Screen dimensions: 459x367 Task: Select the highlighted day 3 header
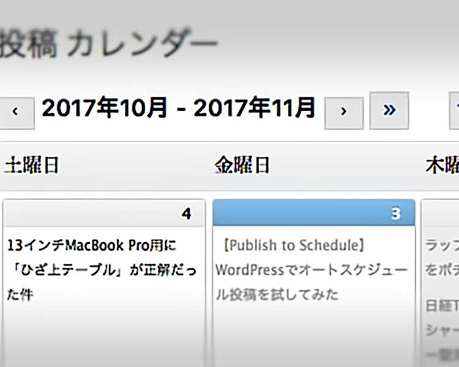[314, 213]
